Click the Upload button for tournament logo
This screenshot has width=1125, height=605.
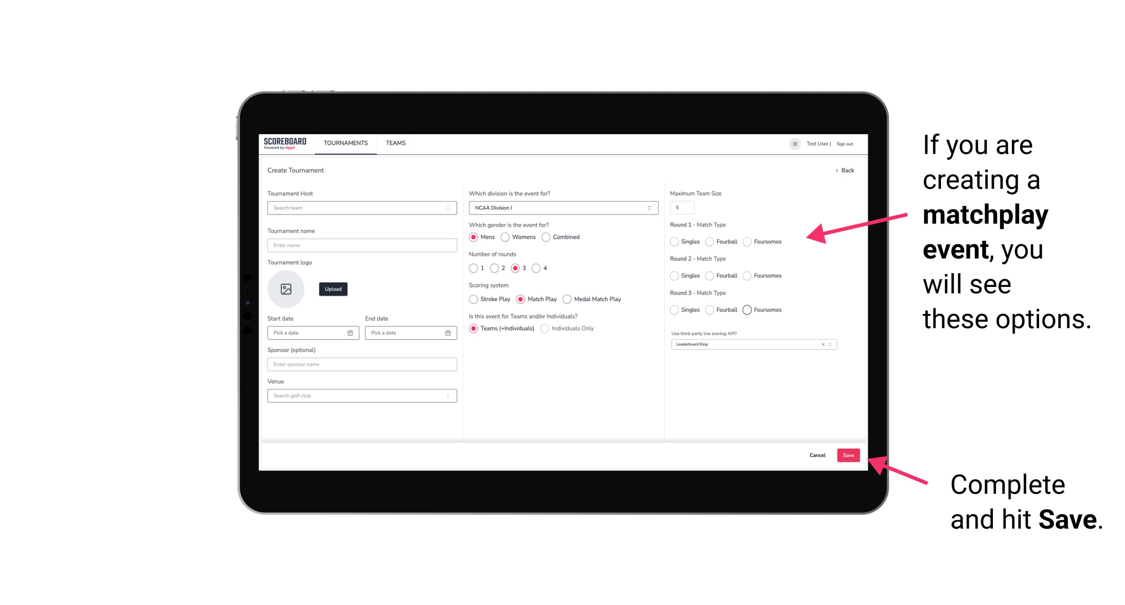click(x=334, y=289)
